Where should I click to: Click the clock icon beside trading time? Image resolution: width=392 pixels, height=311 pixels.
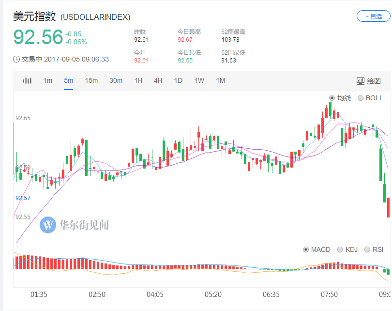[x=16, y=59]
